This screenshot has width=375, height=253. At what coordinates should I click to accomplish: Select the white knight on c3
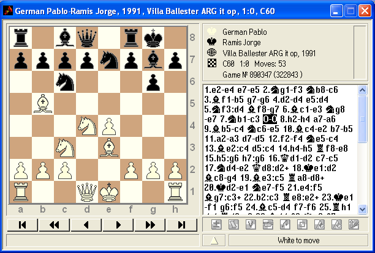coord(65,148)
